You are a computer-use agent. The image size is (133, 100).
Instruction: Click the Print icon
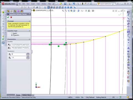coord(70,4)
